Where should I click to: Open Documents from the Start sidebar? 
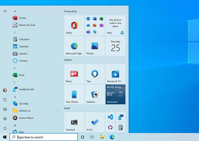tap(5, 100)
